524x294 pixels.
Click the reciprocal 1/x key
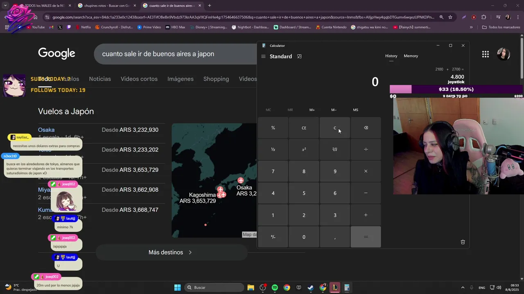click(273, 149)
